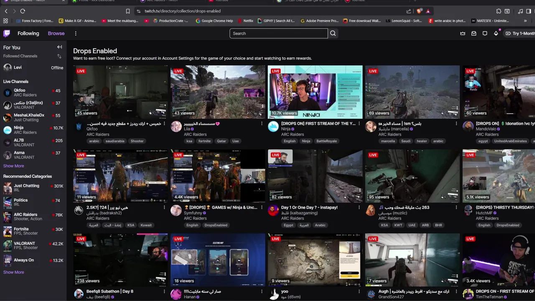Open Prime loot crown icon
The height and width of the screenshot is (301, 535).
pyautogui.click(x=463, y=33)
